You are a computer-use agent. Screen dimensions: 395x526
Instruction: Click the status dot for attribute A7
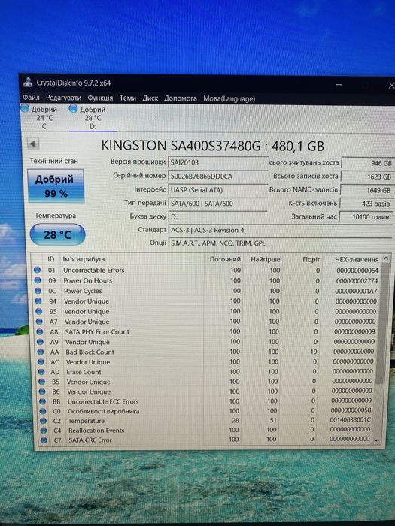[39, 322]
